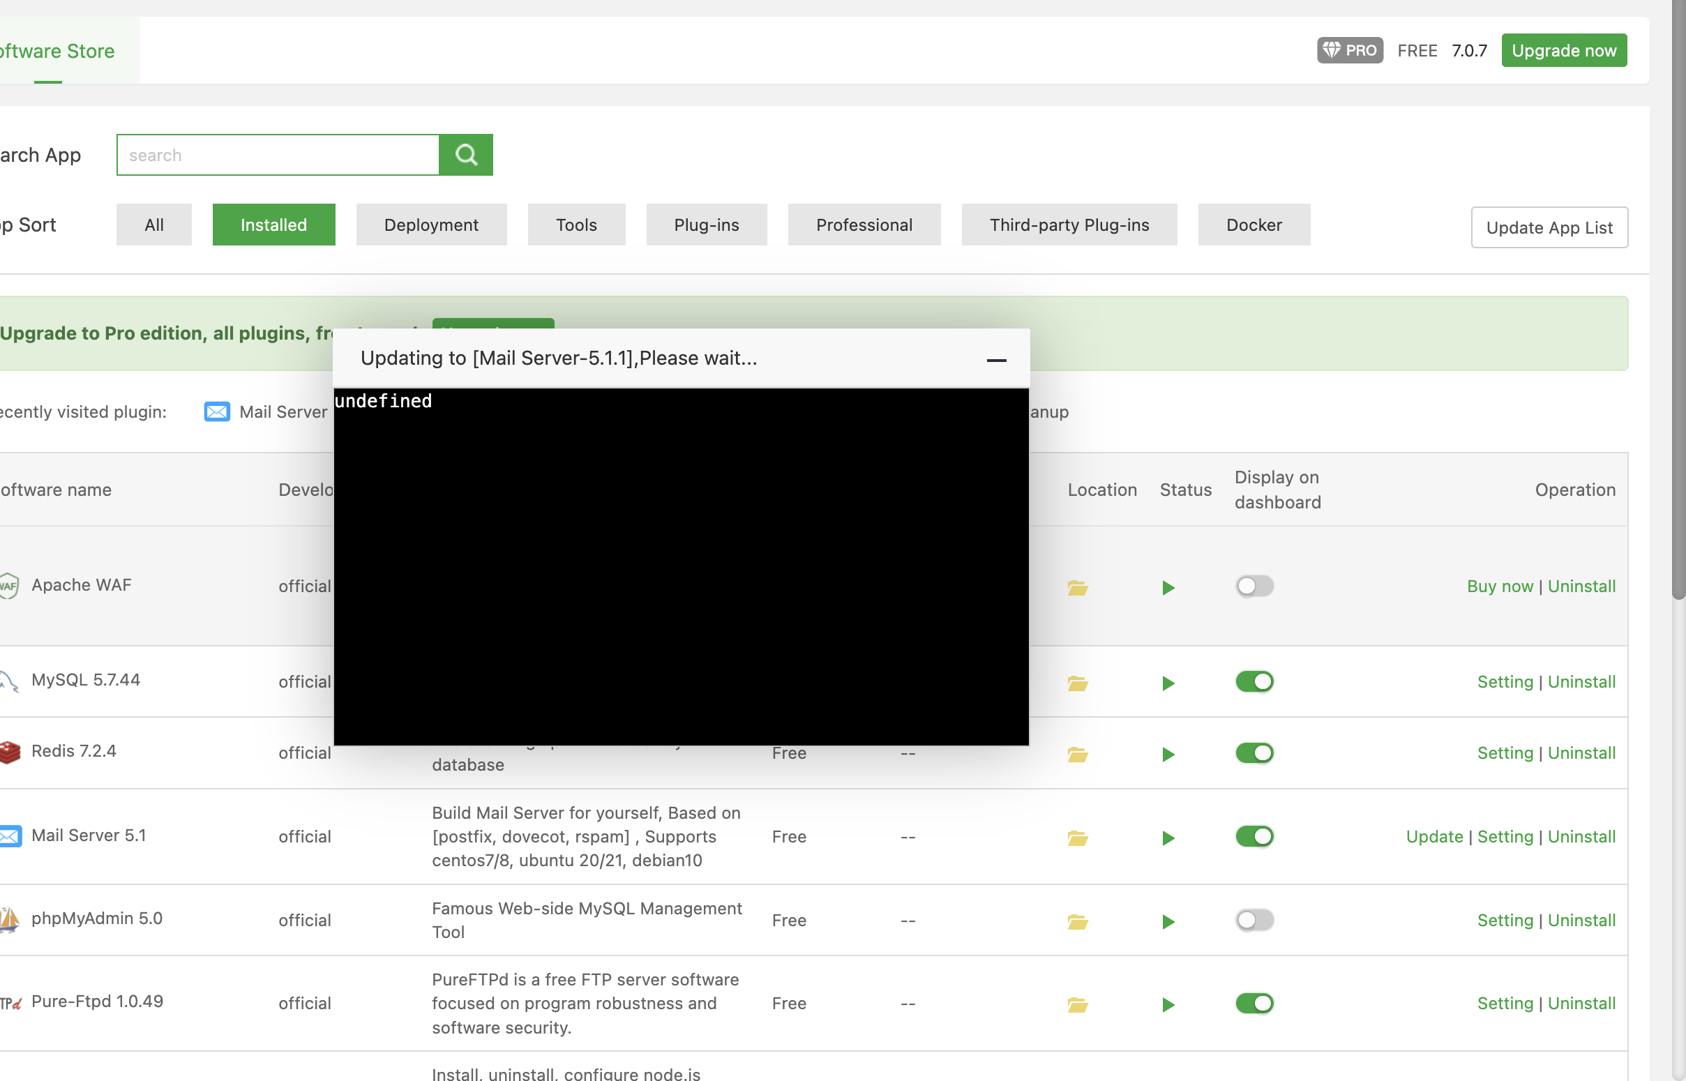
Task: Minimize the Mail Server update dialog
Action: (996, 360)
